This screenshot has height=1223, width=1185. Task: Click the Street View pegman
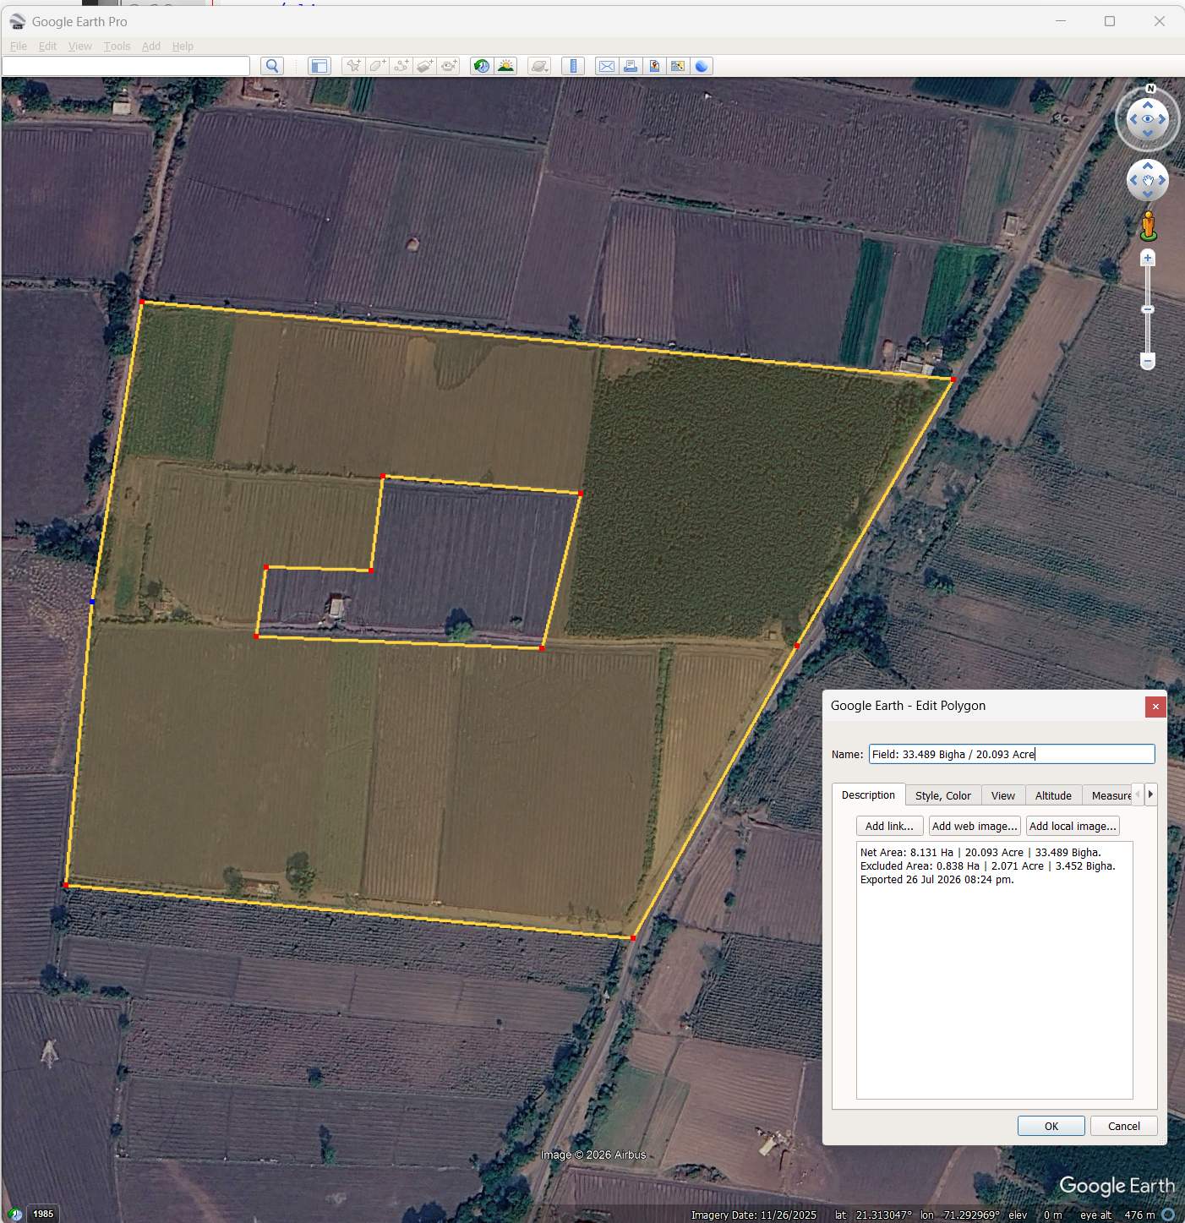(1148, 226)
